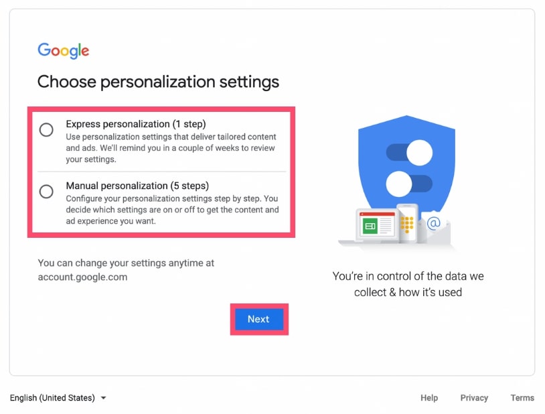Image resolution: width=545 pixels, height=414 pixels.
Task: Select the Manual personalization (5 steps) option
Action: click(x=46, y=192)
